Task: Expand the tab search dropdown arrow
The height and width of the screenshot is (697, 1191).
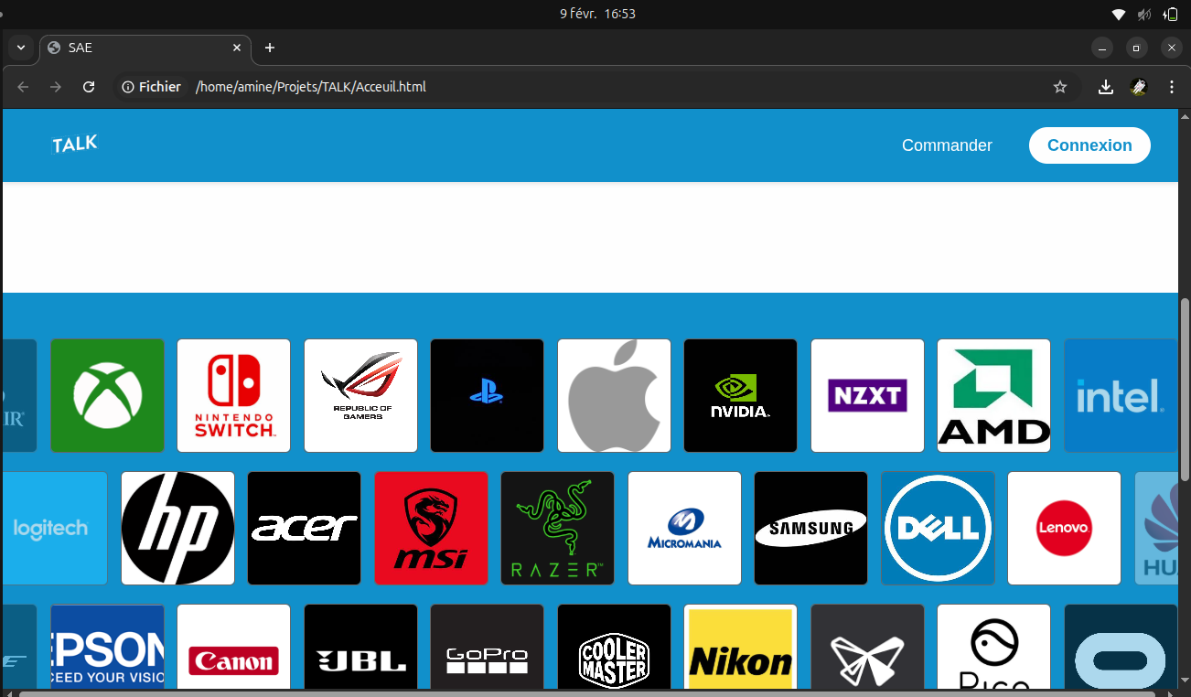Action: (x=20, y=48)
